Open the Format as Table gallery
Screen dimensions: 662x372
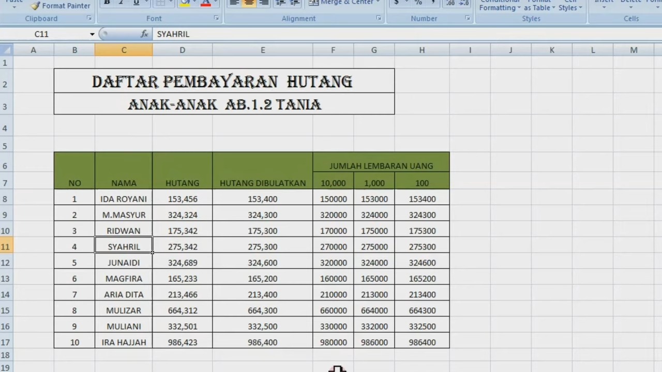pos(539,6)
